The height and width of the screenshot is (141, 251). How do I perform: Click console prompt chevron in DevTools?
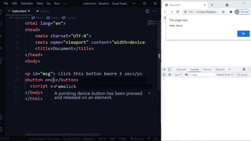click(164, 79)
